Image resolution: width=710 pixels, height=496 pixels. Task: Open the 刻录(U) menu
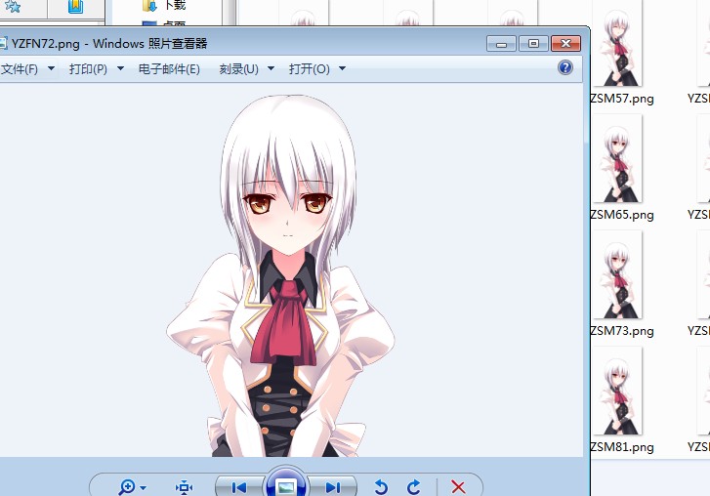238,69
